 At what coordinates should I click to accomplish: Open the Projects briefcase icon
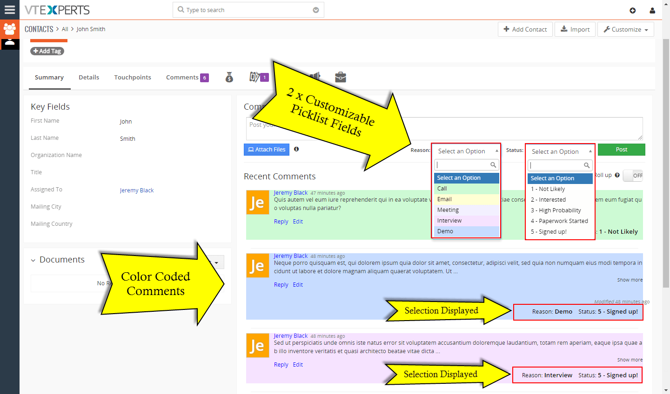click(340, 77)
